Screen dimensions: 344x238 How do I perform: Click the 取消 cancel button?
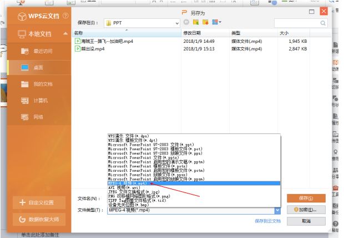coord(306,221)
